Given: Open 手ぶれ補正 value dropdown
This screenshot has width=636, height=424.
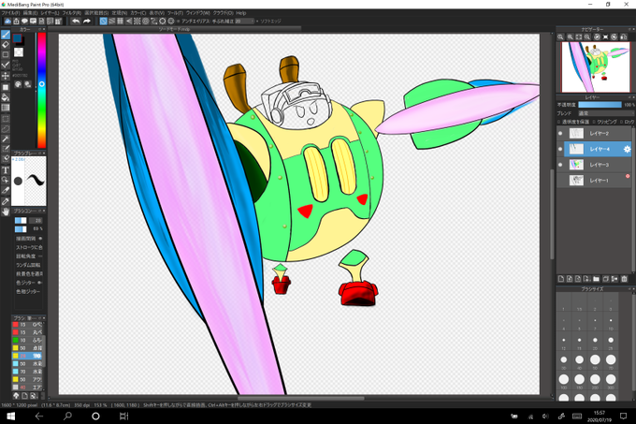Looking at the screenshot, I should pos(244,22).
